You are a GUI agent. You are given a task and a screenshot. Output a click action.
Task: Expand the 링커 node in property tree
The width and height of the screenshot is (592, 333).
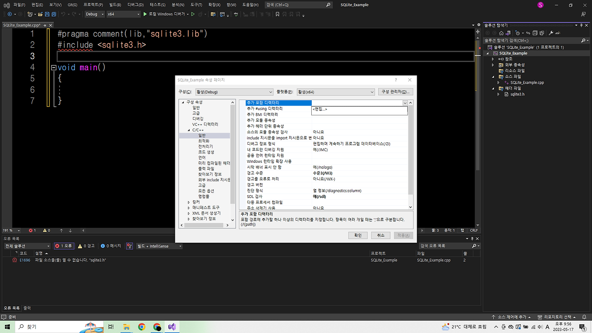click(189, 202)
